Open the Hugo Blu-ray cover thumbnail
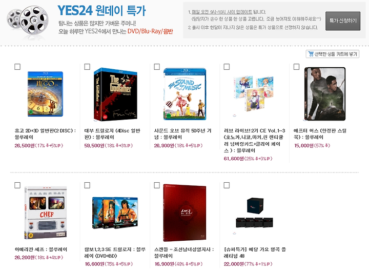Screen dimensions: 369x270 [x=45, y=94]
